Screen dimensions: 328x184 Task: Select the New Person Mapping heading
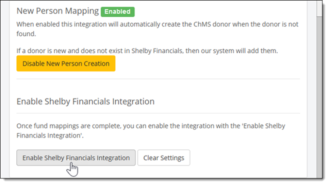click(58, 11)
